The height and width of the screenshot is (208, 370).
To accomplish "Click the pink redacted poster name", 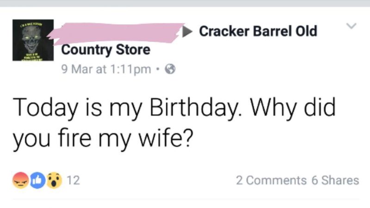I will point(118,33).
